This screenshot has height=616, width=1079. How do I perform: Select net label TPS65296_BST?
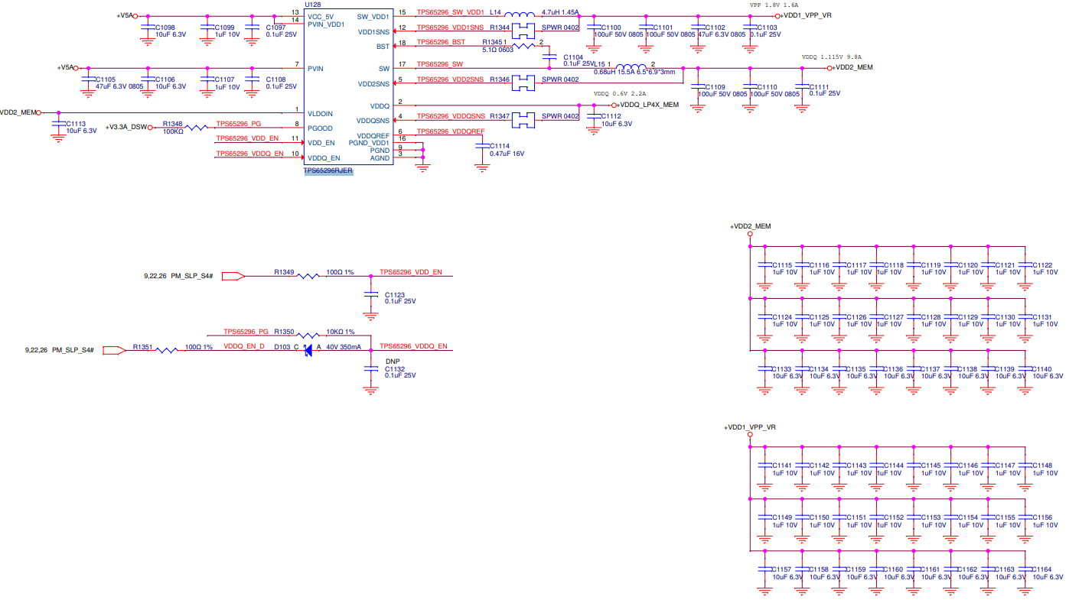pos(441,42)
